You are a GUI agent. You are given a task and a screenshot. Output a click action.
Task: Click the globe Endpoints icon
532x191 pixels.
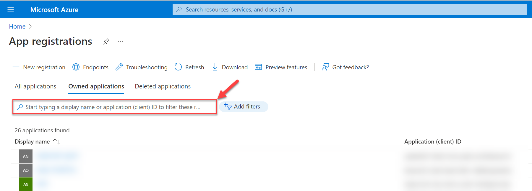pyautogui.click(x=76, y=67)
